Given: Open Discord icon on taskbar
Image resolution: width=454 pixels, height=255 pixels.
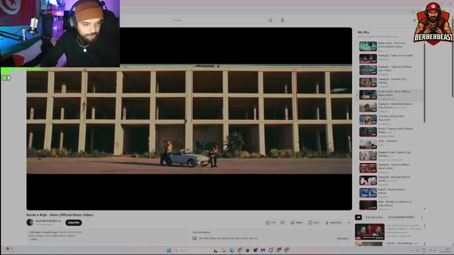Looking at the screenshot, I should click(x=271, y=250).
